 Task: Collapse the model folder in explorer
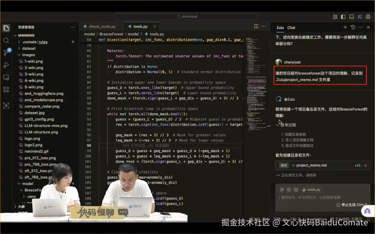tap(27, 184)
